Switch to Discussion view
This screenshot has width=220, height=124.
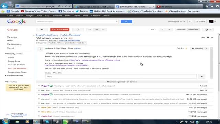click(x=193, y=30)
